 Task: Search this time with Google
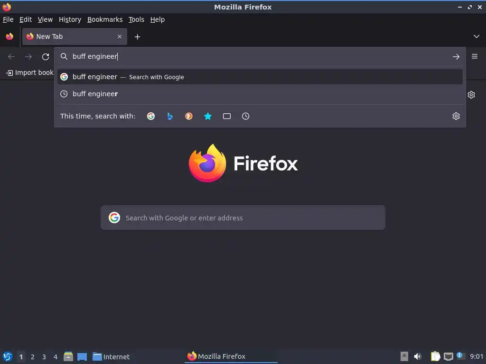tap(151, 116)
